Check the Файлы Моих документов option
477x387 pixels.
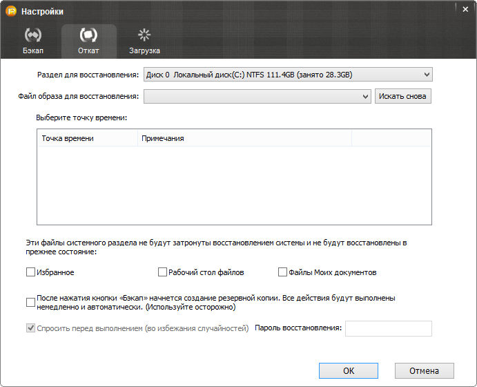[x=282, y=272]
